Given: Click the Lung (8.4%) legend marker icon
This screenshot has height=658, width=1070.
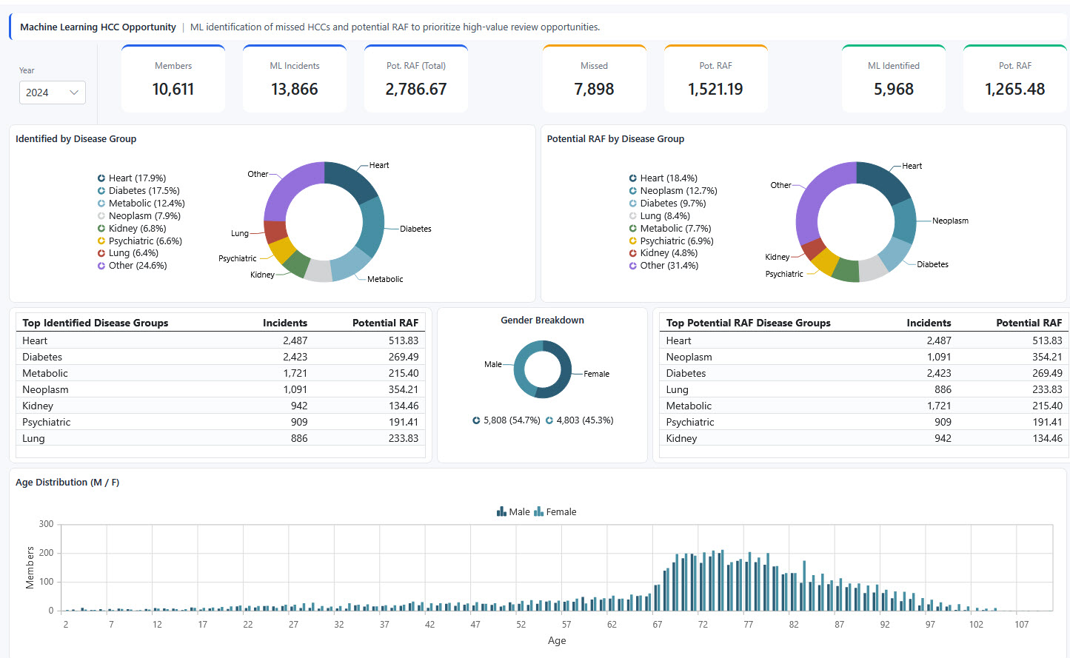Looking at the screenshot, I should (633, 216).
